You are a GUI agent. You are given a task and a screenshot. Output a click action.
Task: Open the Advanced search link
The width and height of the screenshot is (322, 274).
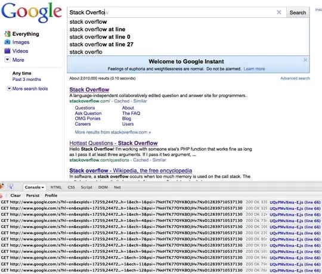295,78
